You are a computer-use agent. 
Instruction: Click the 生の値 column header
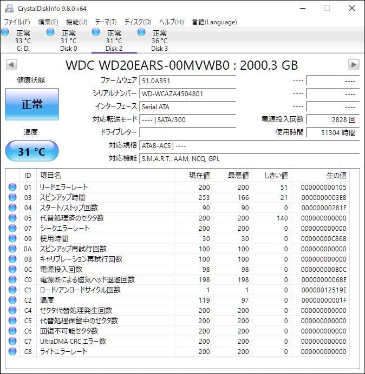click(x=320, y=176)
